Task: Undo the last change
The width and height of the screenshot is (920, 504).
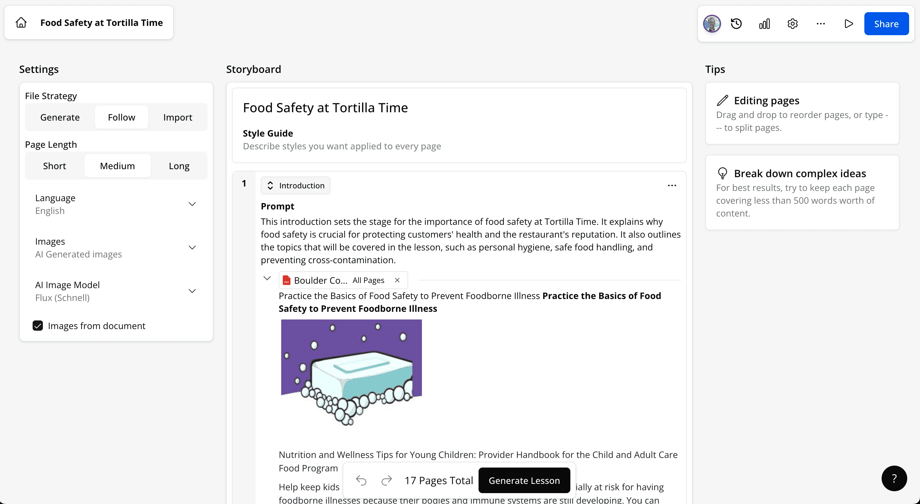Action: [x=361, y=480]
